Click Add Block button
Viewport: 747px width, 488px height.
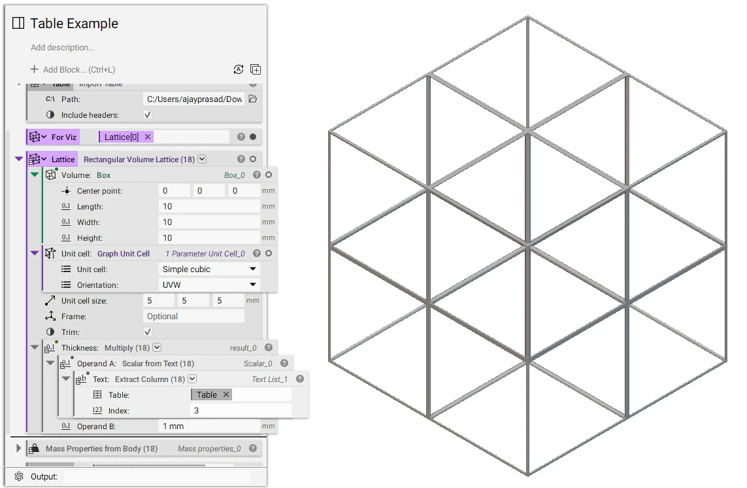click(x=73, y=69)
